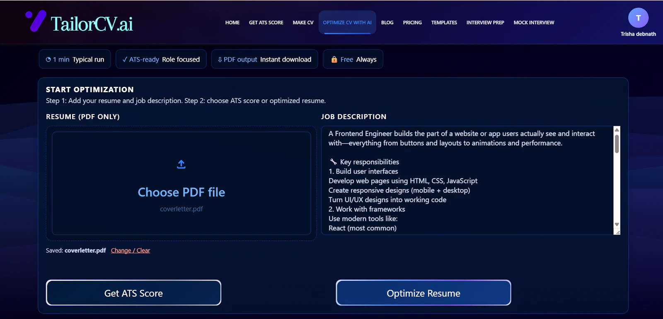Click the job description scrollbar up arrow

coord(617,130)
